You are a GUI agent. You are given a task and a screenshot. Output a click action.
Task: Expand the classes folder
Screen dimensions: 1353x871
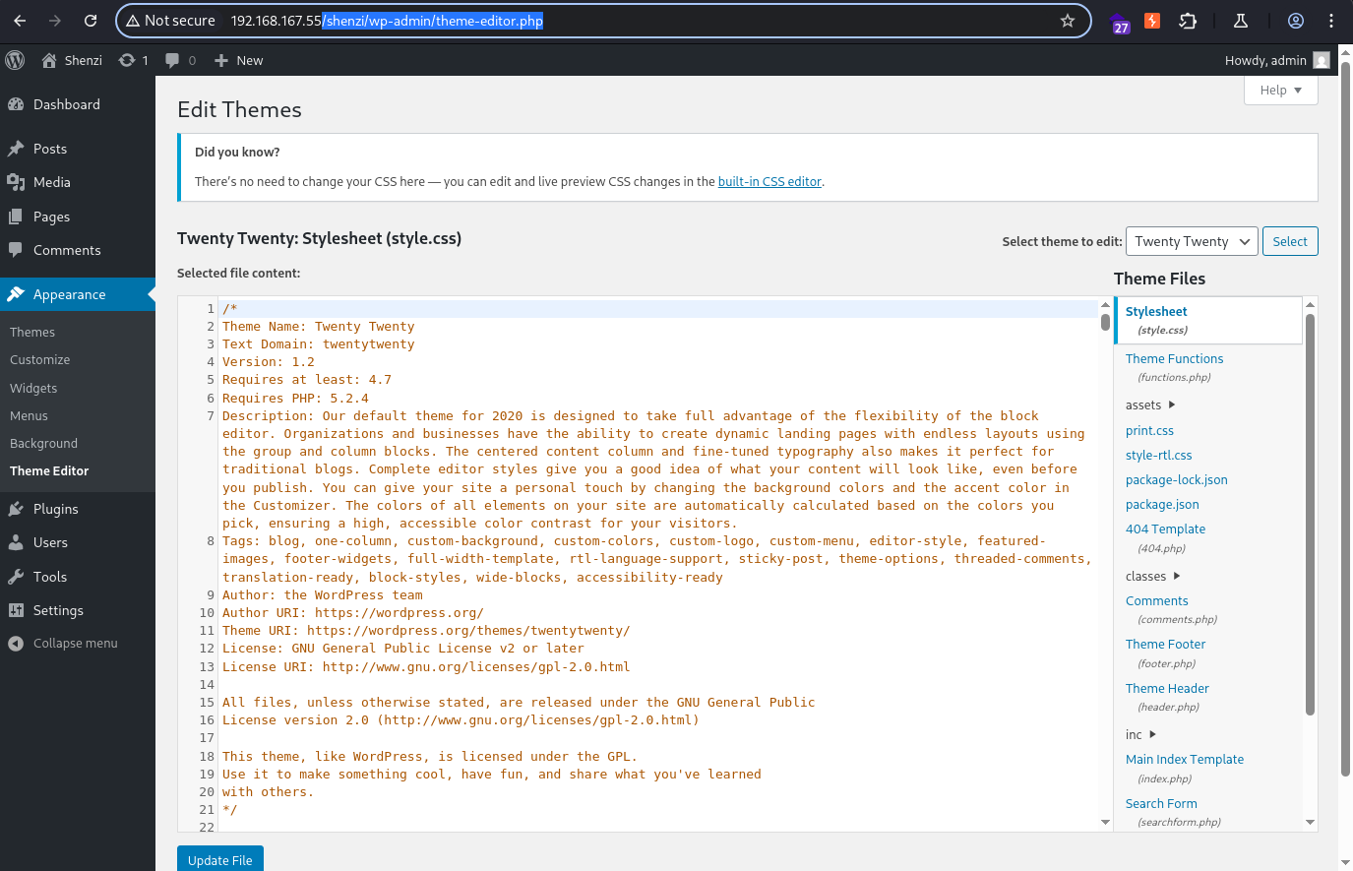pos(1152,576)
